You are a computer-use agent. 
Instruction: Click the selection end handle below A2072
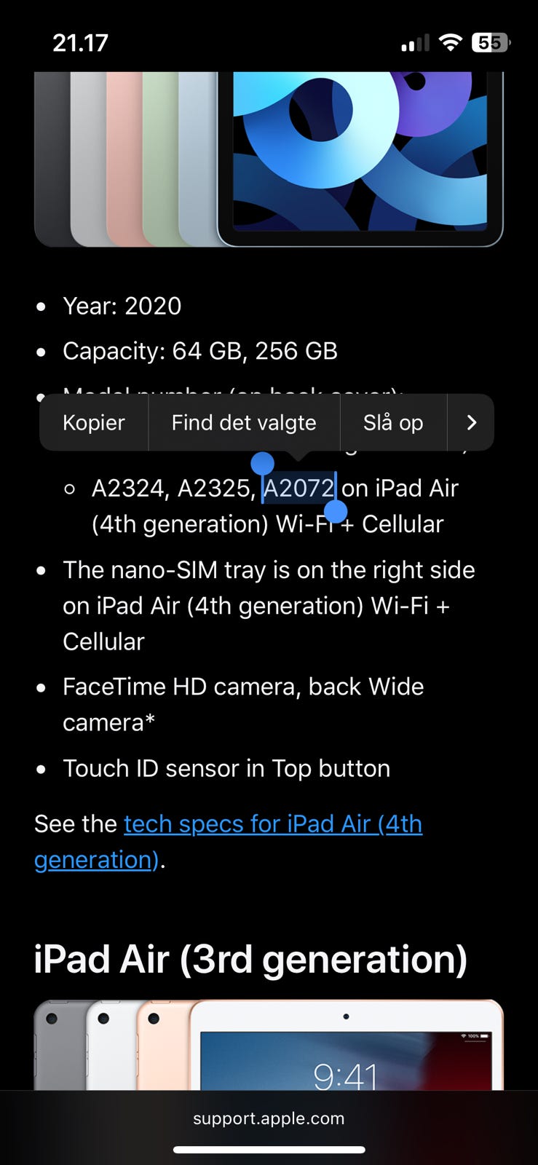pos(335,511)
